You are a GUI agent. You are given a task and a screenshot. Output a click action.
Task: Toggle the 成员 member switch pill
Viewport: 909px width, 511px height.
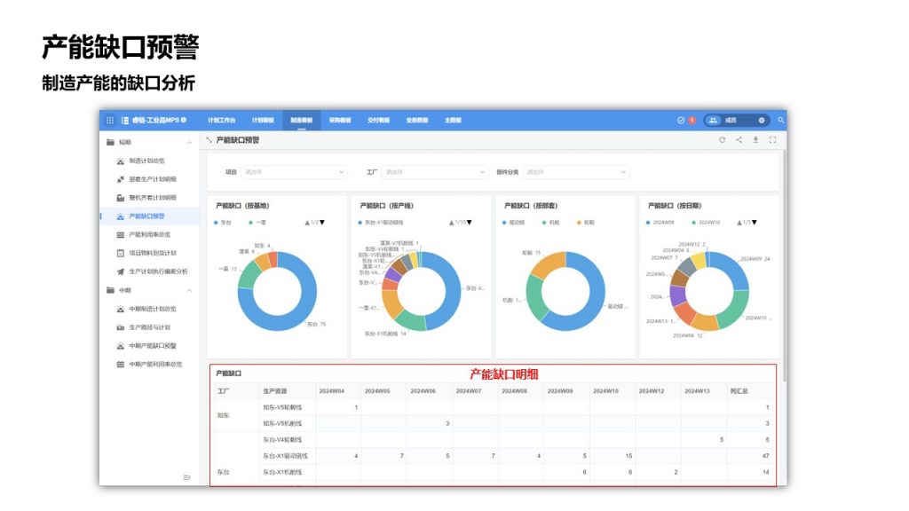tap(736, 120)
